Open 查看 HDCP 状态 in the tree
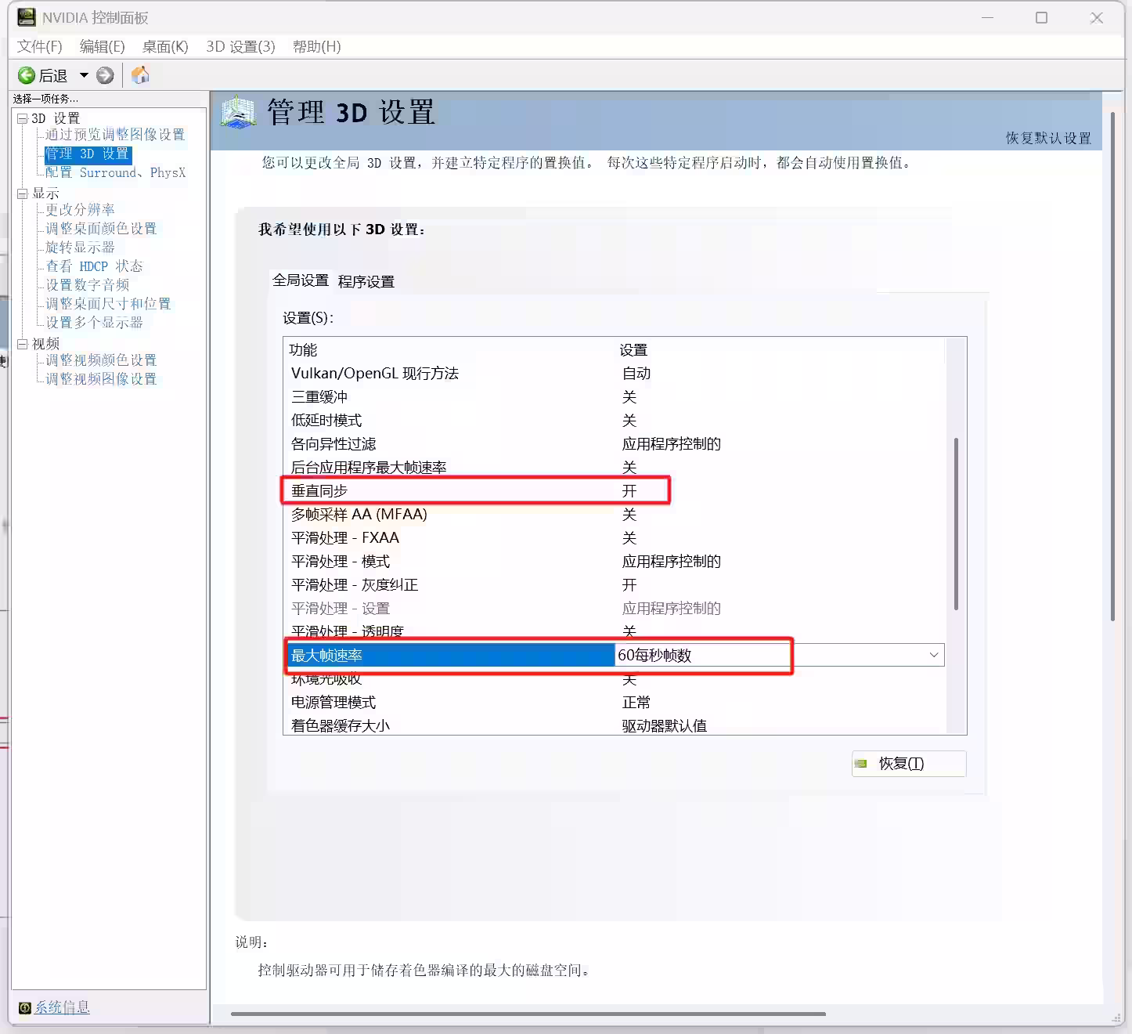 coord(94,266)
